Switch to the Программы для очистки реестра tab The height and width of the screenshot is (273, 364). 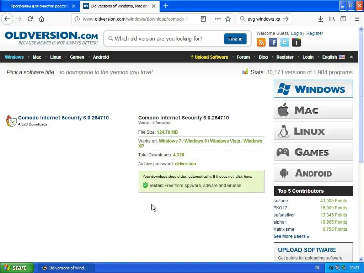pyautogui.click(x=40, y=6)
